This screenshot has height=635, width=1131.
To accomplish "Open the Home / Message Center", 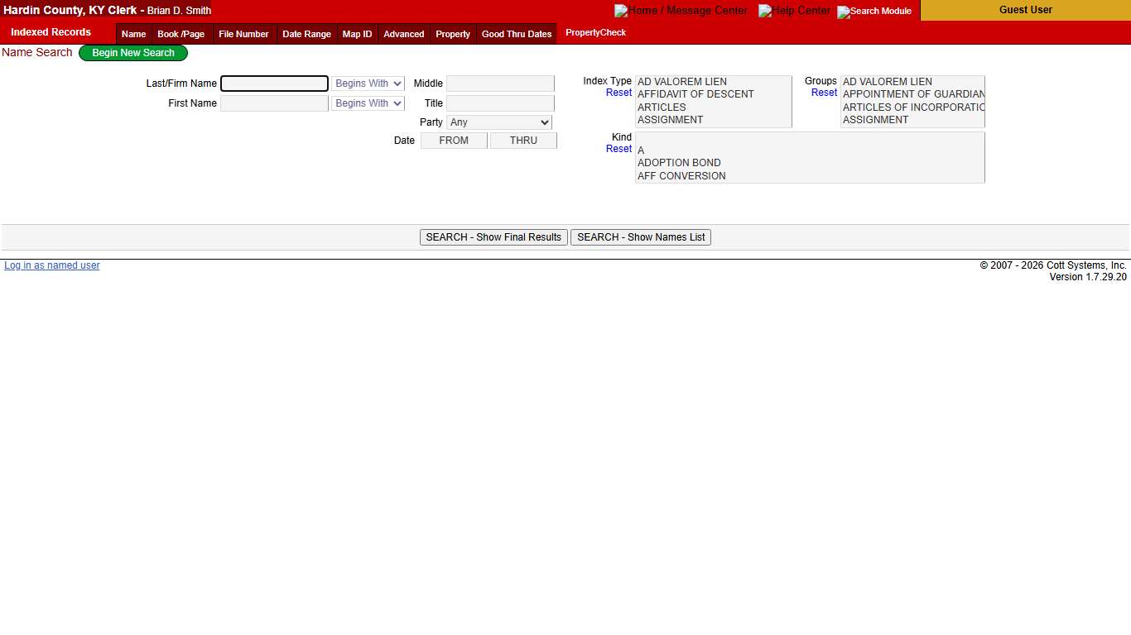I will coord(681,11).
